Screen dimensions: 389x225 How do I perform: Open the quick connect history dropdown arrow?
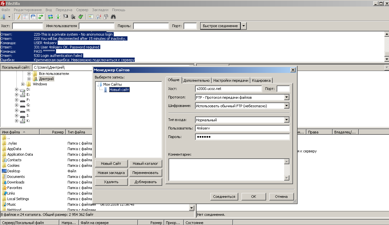pos(243,26)
